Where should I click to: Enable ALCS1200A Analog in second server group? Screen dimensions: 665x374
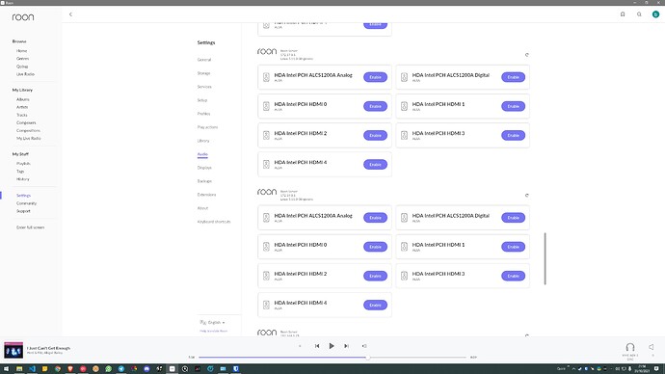375,218
